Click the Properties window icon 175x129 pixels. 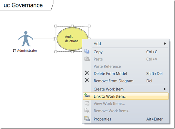87,119
